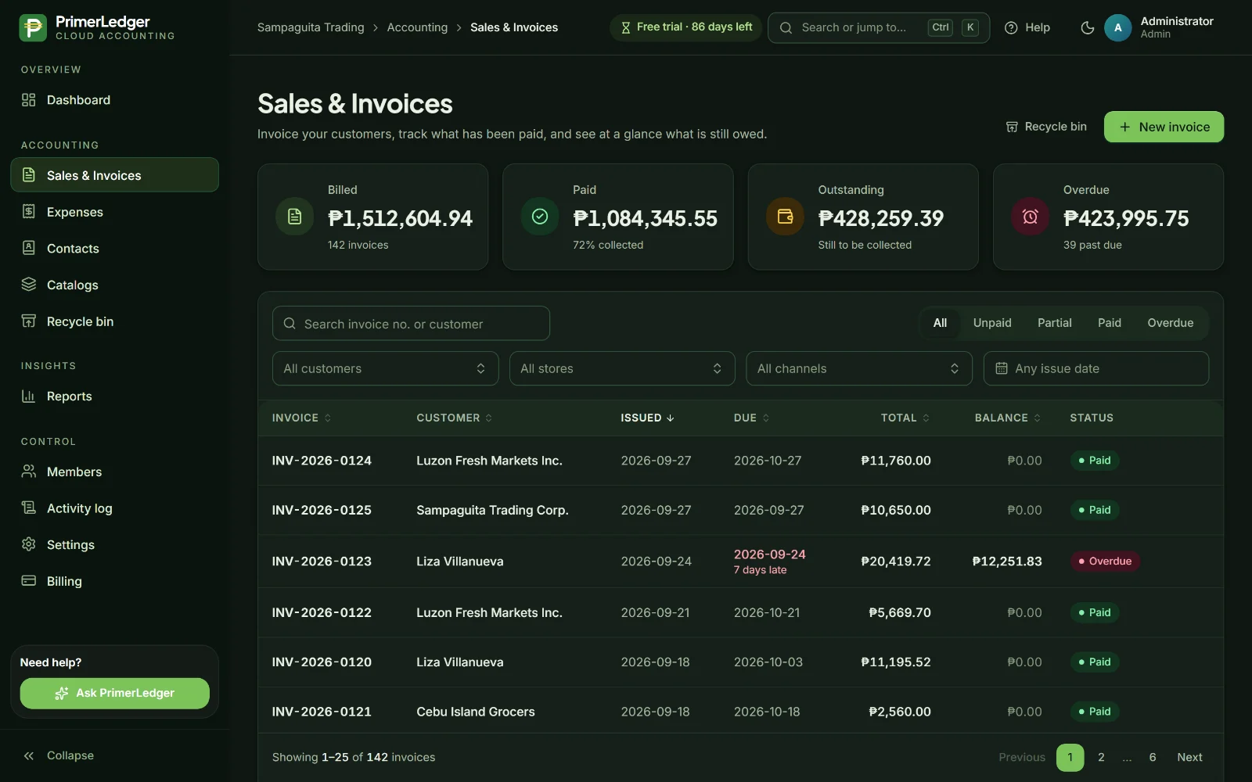
Task: Click the Billing card icon
Action: click(29, 580)
